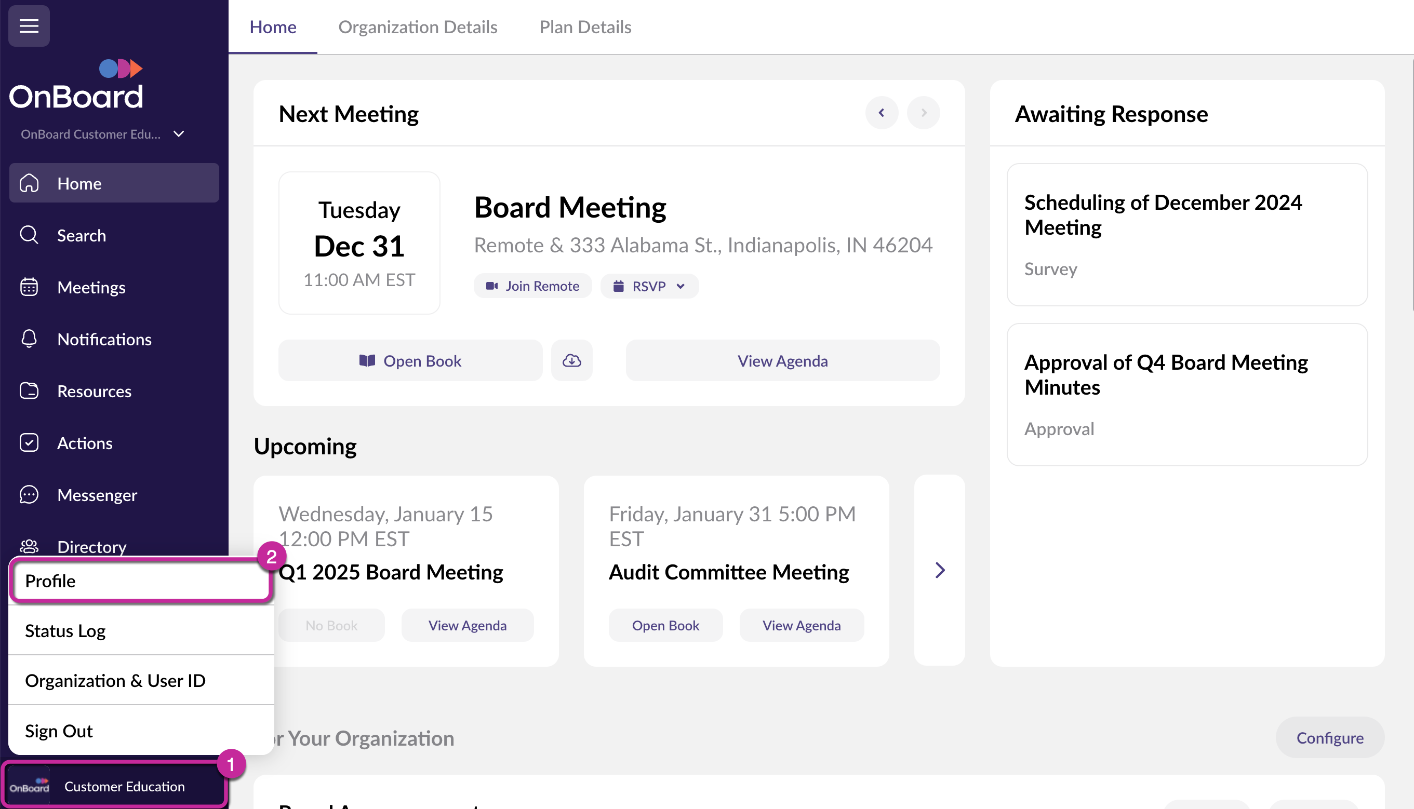Click the Join Remote button
The image size is (1414, 809).
[532, 286]
